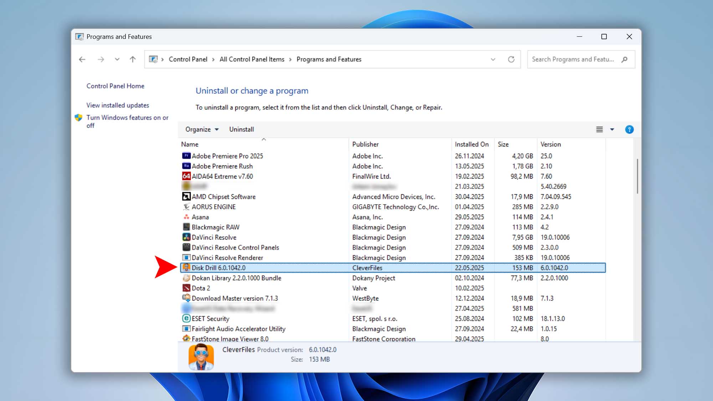This screenshot has width=713, height=401.
Task: Click the AMD Chipset Software icon
Action: pyautogui.click(x=186, y=196)
